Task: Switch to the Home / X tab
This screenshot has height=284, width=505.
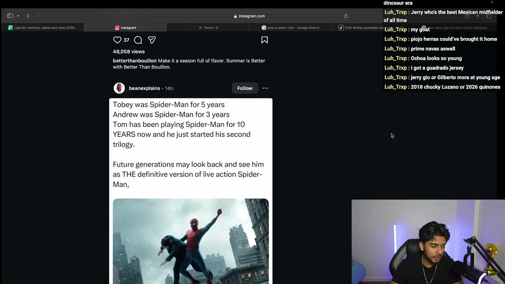Action: (x=208, y=28)
